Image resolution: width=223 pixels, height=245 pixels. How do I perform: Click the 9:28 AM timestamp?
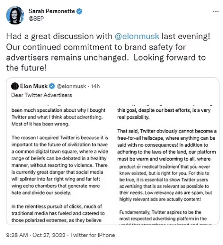[17, 235]
